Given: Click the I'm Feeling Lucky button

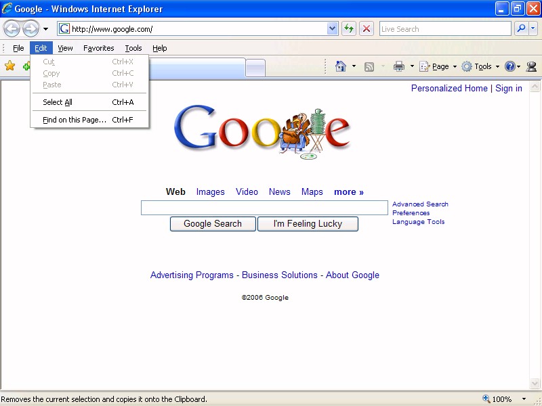Looking at the screenshot, I should tap(308, 224).
